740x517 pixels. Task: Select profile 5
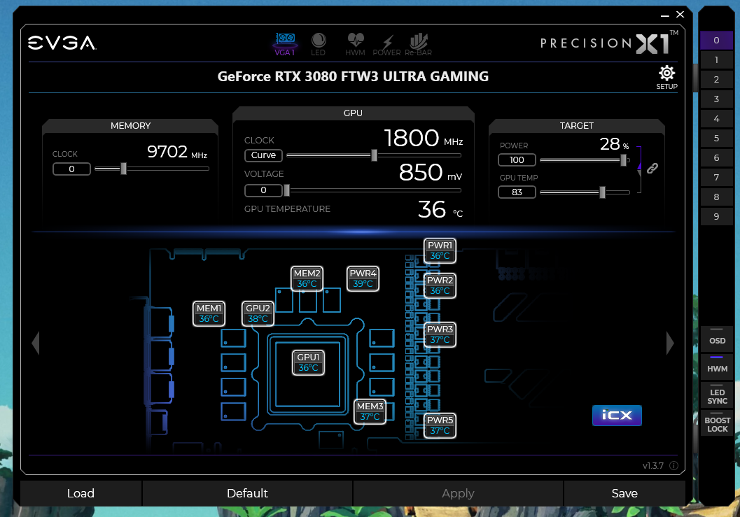coord(716,139)
